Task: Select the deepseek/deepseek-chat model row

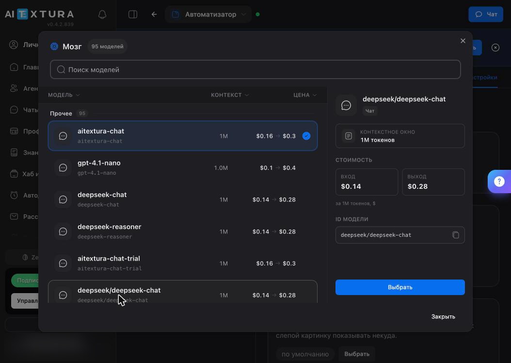Action: tap(182, 292)
